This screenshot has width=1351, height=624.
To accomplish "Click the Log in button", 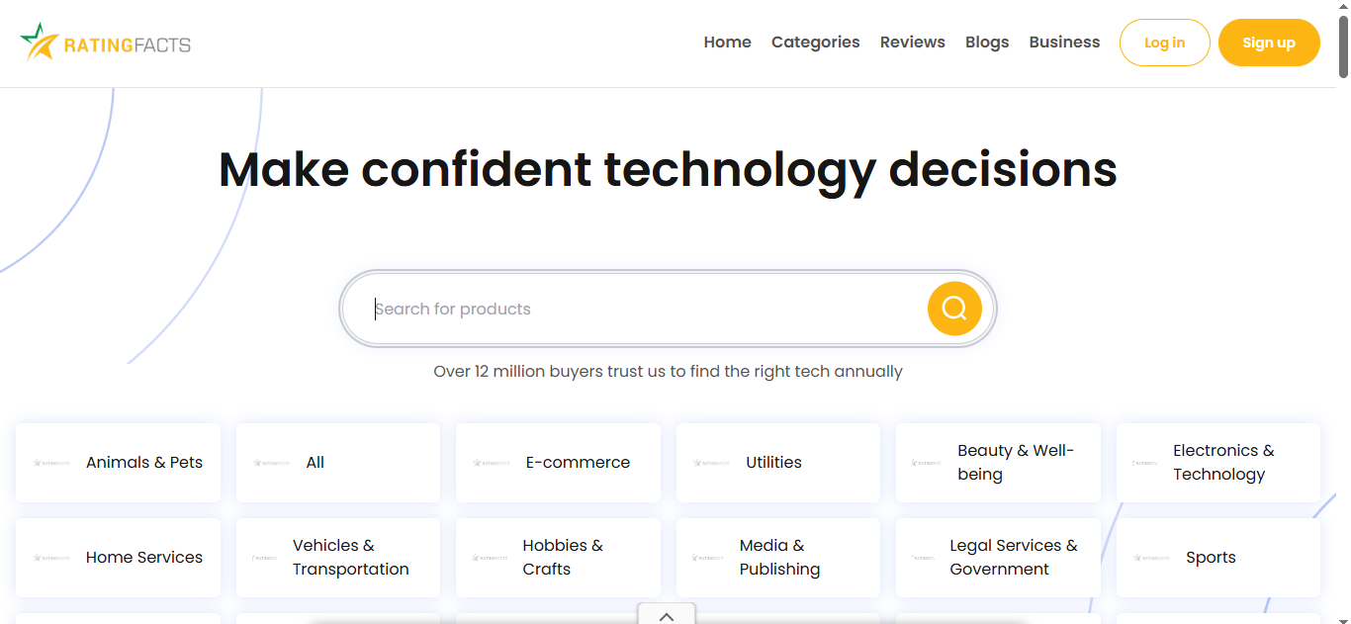I will click(1164, 43).
